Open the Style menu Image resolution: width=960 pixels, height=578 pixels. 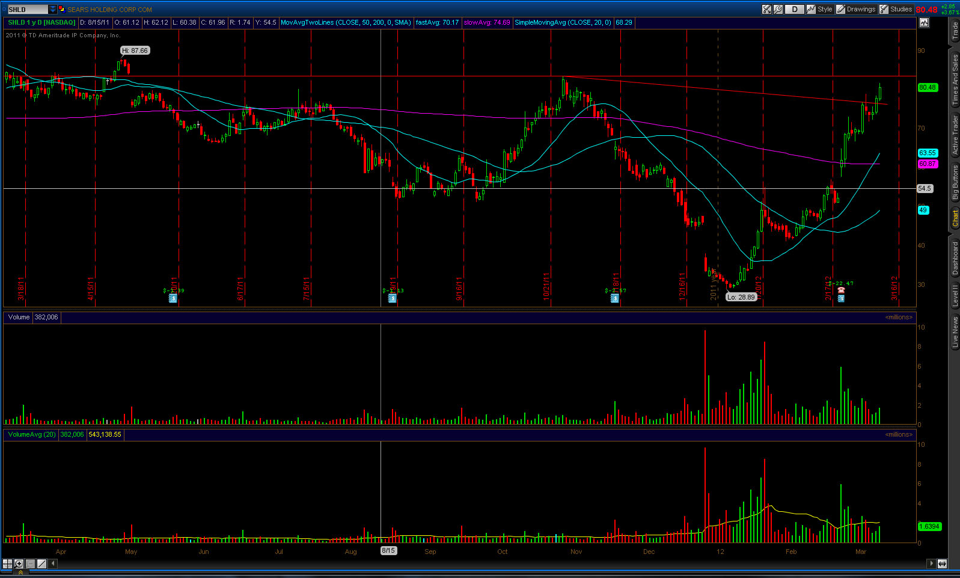click(x=820, y=9)
